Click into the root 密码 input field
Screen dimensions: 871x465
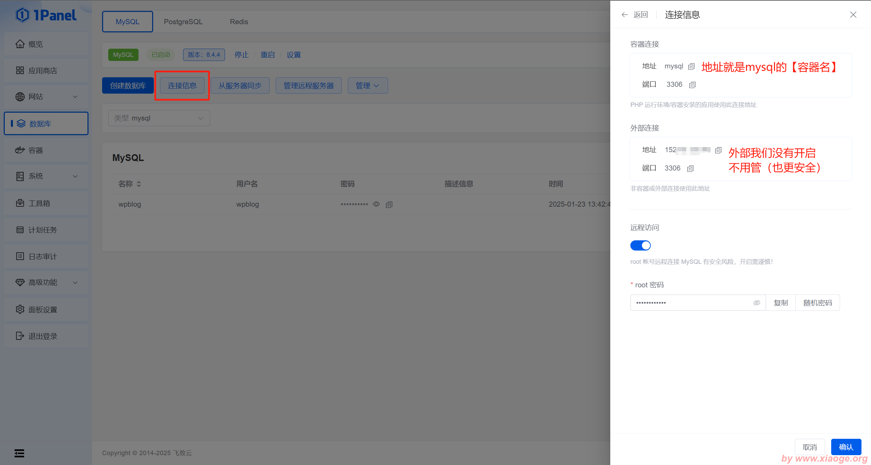[691, 303]
